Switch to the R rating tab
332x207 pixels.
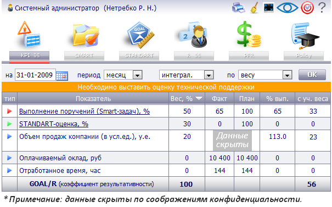194,55
